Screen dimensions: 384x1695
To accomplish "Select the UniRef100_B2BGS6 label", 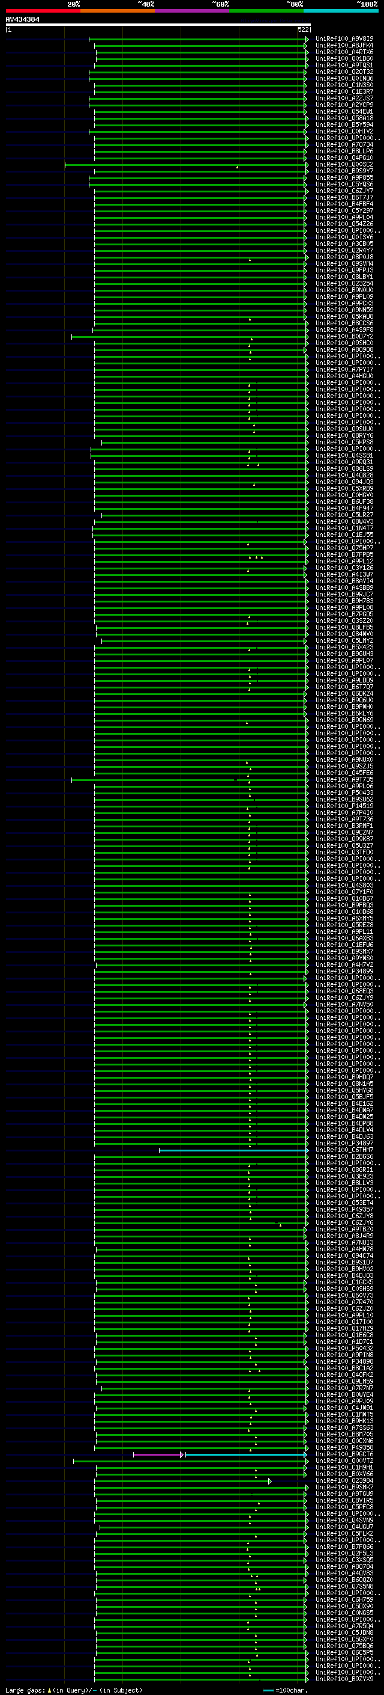I will 344,1156.
